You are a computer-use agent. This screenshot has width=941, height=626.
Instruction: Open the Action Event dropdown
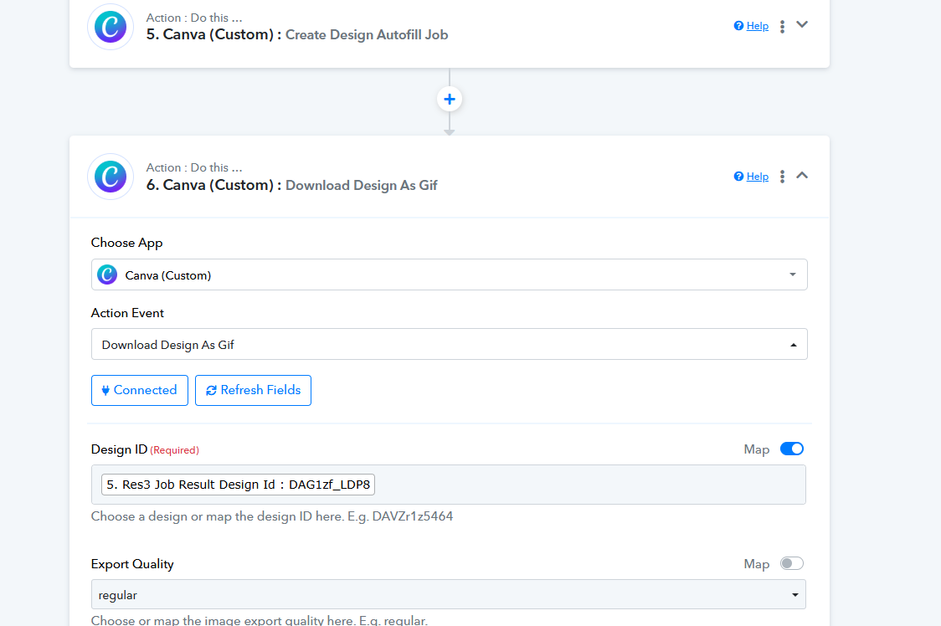pos(449,344)
